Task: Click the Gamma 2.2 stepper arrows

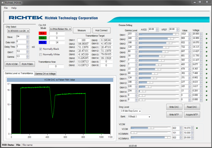Action: [28, 57]
